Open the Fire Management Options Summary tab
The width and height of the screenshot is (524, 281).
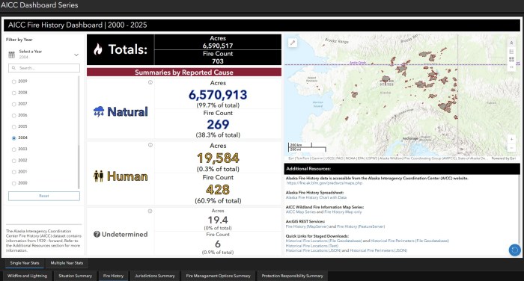219,276
